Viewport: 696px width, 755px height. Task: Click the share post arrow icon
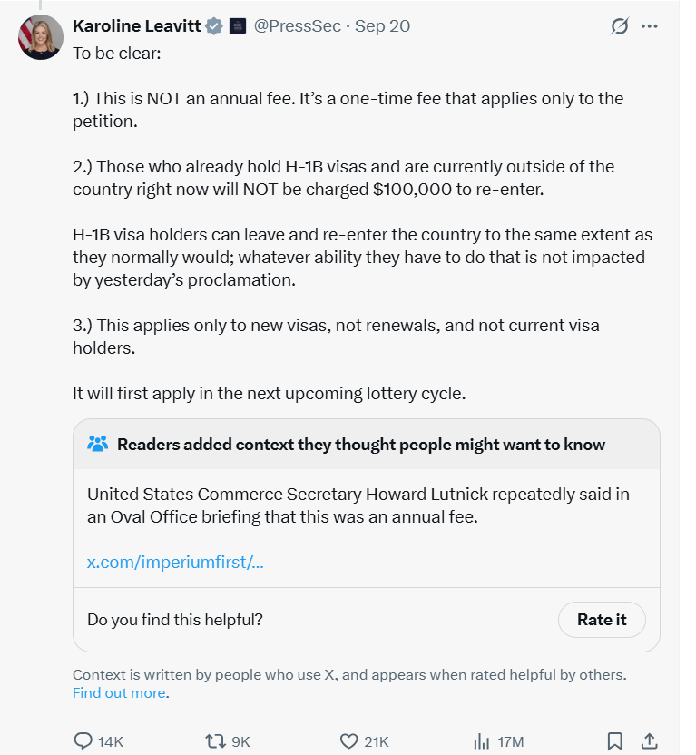[x=649, y=741]
